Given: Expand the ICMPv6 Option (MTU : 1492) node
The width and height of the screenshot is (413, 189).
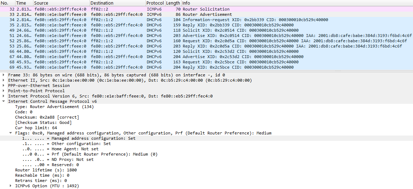Looking at the screenshot, I should click(11, 186).
